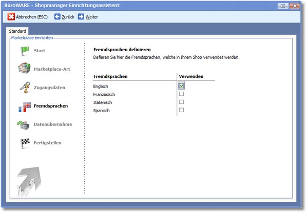Select the Fremdsprachen flags icon
307x213 pixels.
click(x=25, y=107)
